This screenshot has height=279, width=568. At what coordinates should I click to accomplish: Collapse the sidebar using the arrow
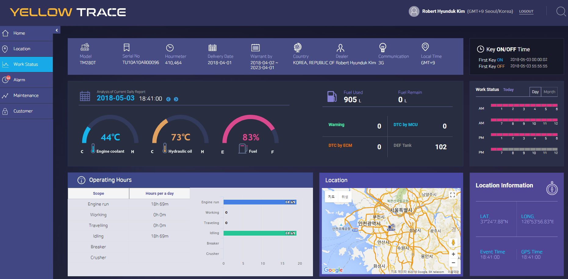coord(57,30)
